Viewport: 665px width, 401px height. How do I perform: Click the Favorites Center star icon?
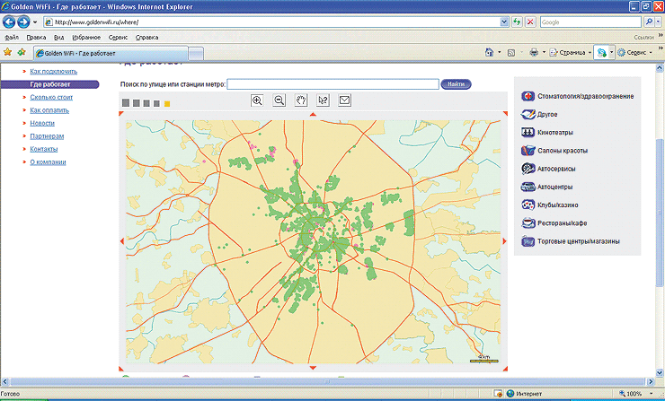tap(7, 52)
